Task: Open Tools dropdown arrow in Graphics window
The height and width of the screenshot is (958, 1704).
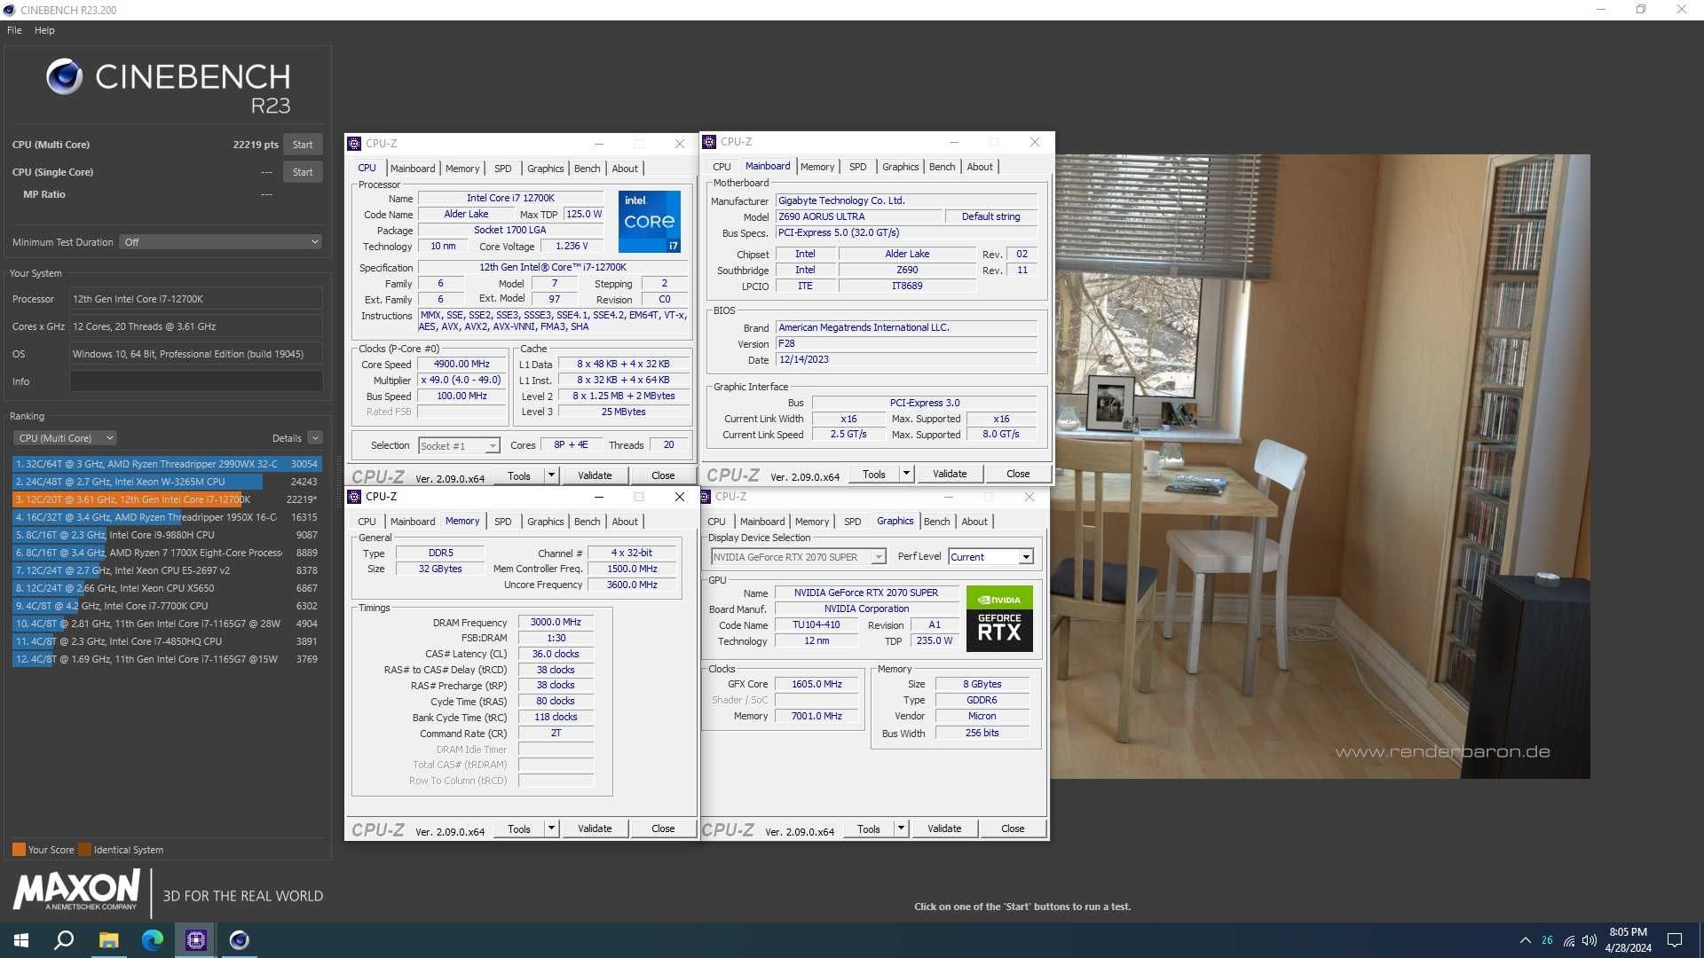Action: coord(901,828)
